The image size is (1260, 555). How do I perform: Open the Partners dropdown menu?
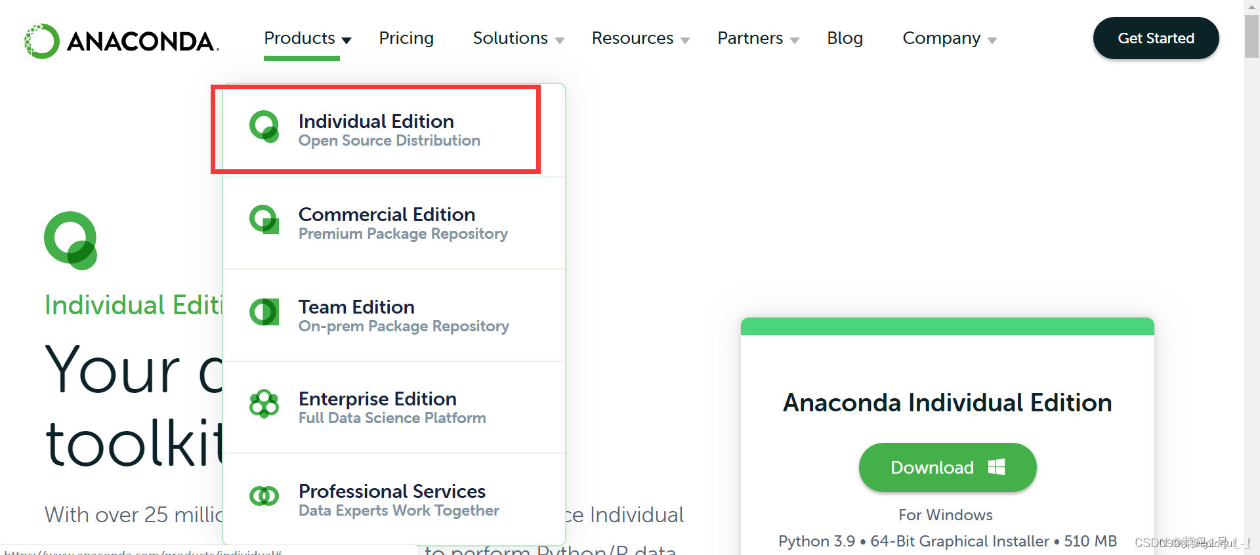click(758, 39)
